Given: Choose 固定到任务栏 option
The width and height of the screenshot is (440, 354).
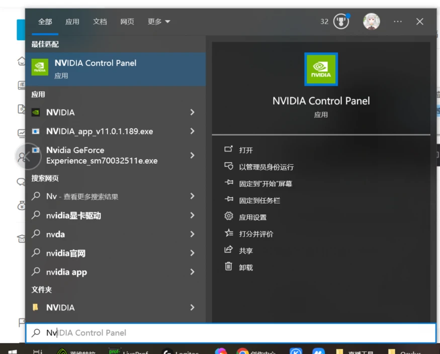Looking at the screenshot, I should (259, 201).
